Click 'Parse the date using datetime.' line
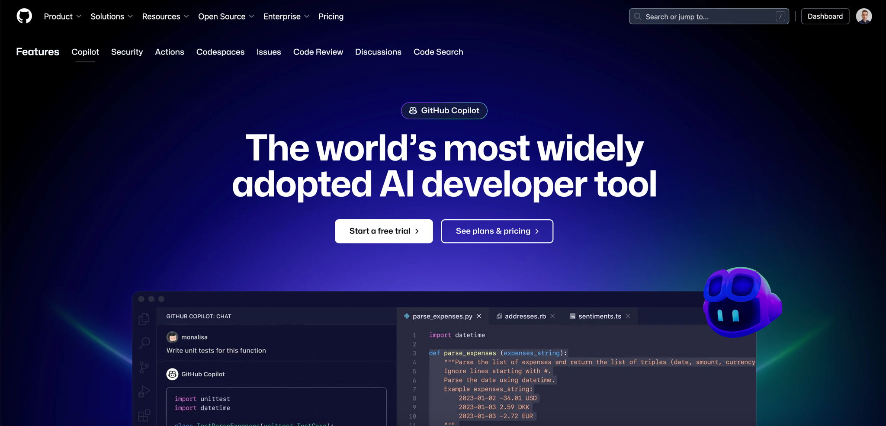The width and height of the screenshot is (886, 426). point(499,380)
